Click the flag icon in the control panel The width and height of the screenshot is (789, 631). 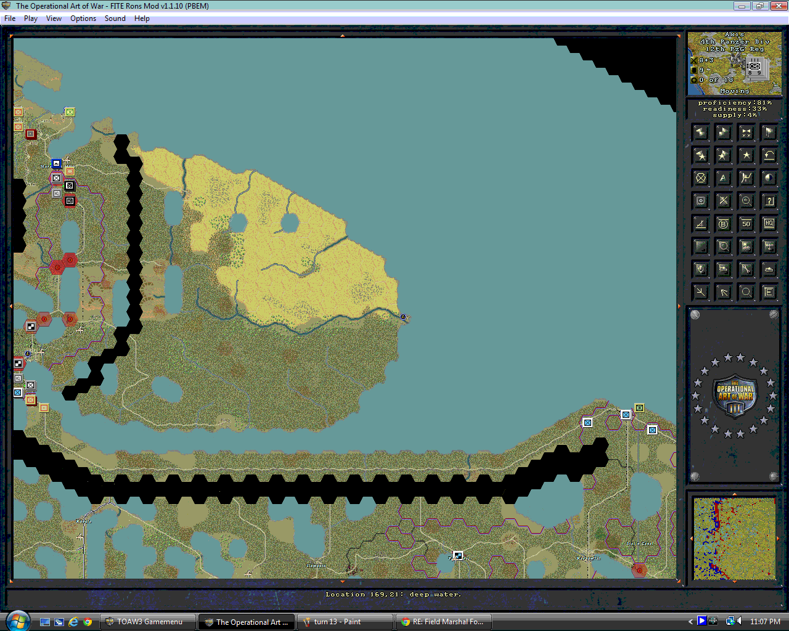click(769, 132)
